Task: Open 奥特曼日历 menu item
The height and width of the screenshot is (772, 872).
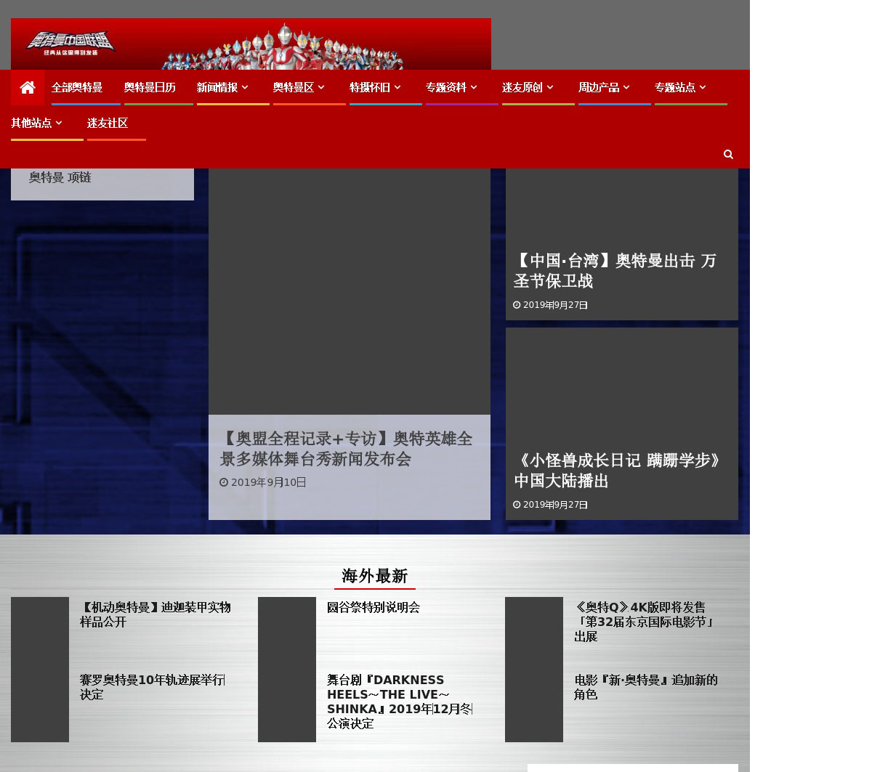Action: coord(150,88)
